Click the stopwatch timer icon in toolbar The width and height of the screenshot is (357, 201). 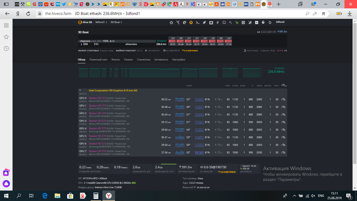pyautogui.click(x=263, y=22)
